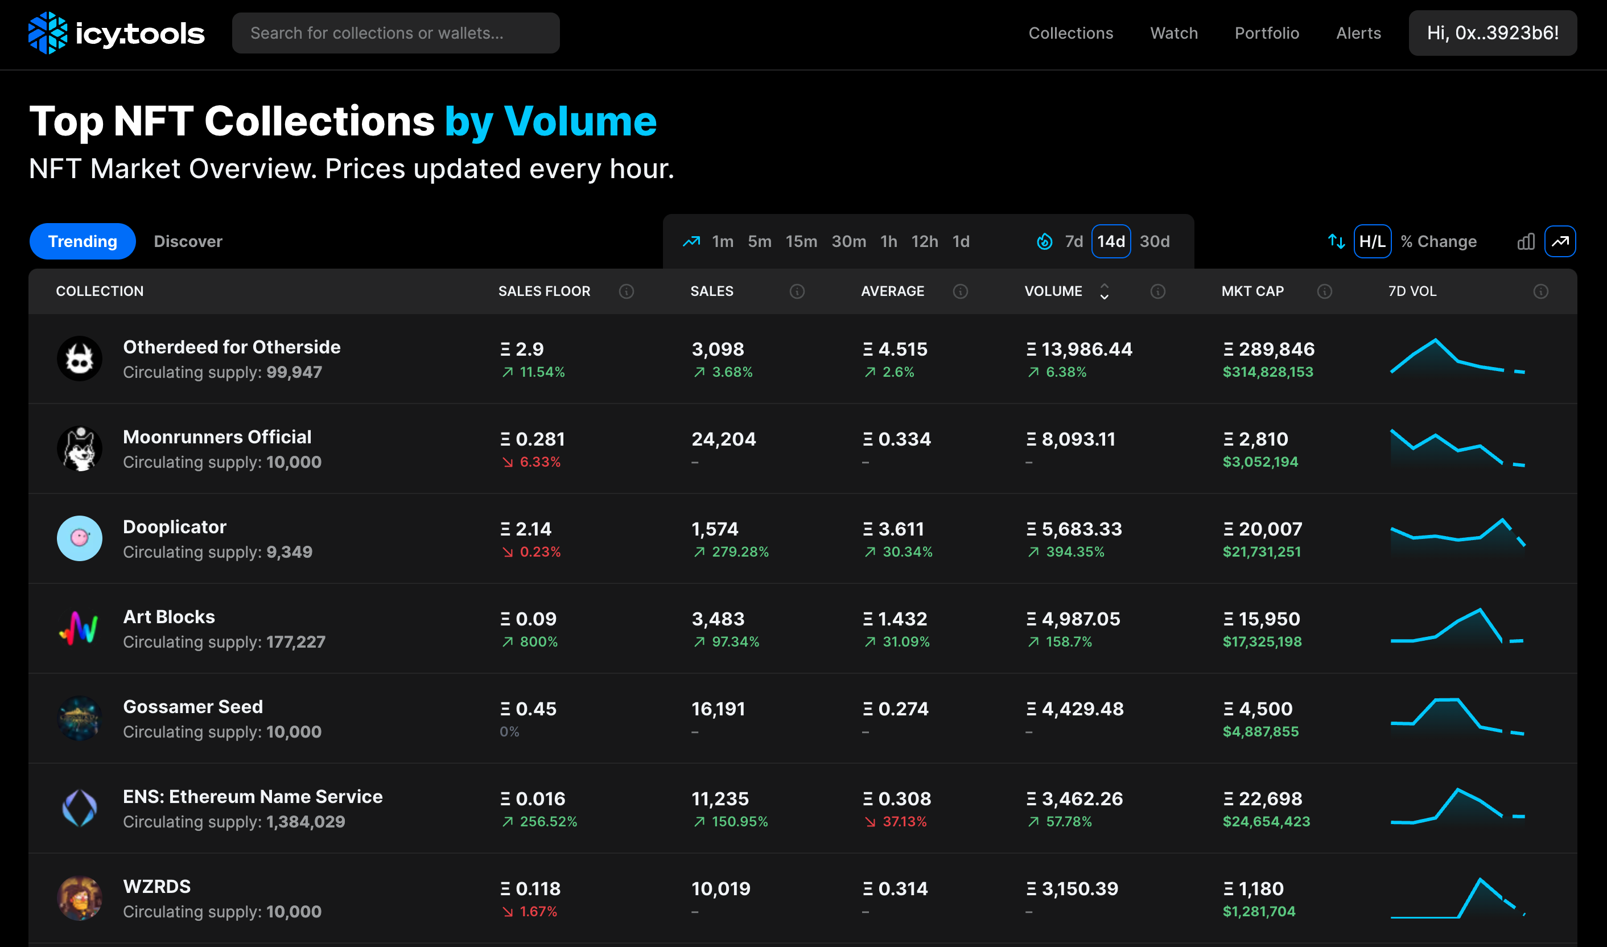Image resolution: width=1607 pixels, height=947 pixels.
Task: Click the trending-up arrow icon before 1m
Action: tap(691, 241)
